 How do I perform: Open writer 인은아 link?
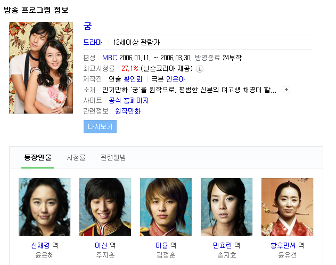click(176, 79)
